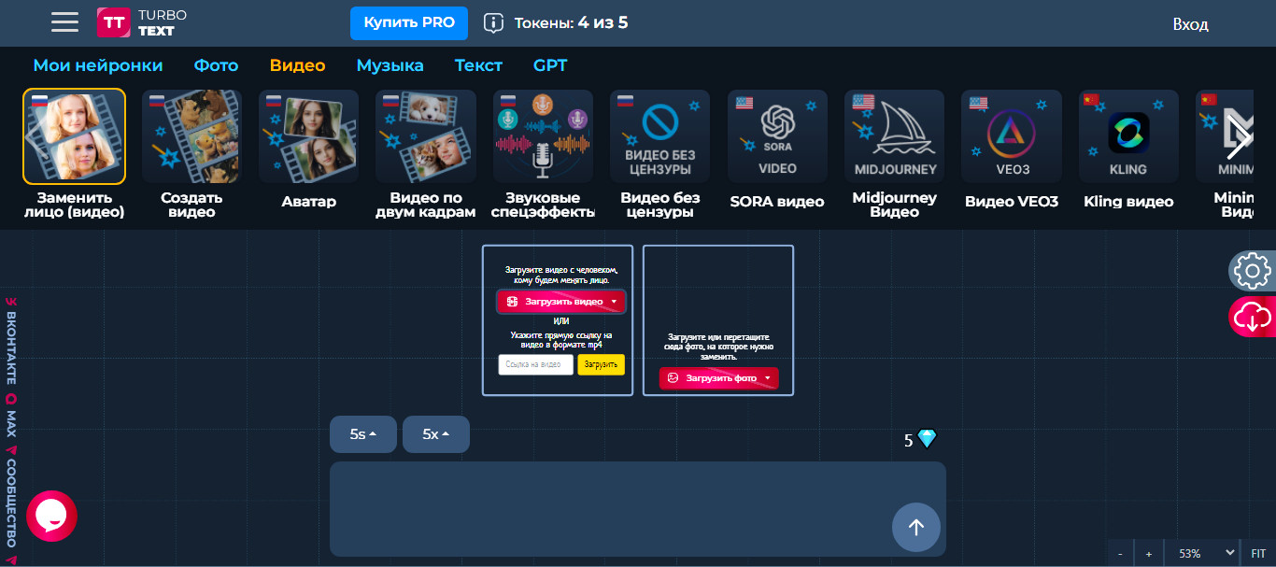Click the Ссылка на видео input field
Screen dimensions: 1276x567
536,364
